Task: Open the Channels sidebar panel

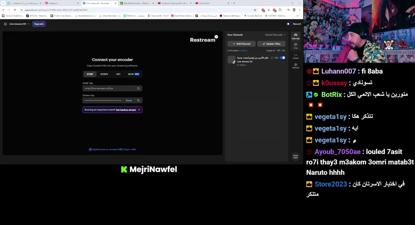Action: [295, 36]
